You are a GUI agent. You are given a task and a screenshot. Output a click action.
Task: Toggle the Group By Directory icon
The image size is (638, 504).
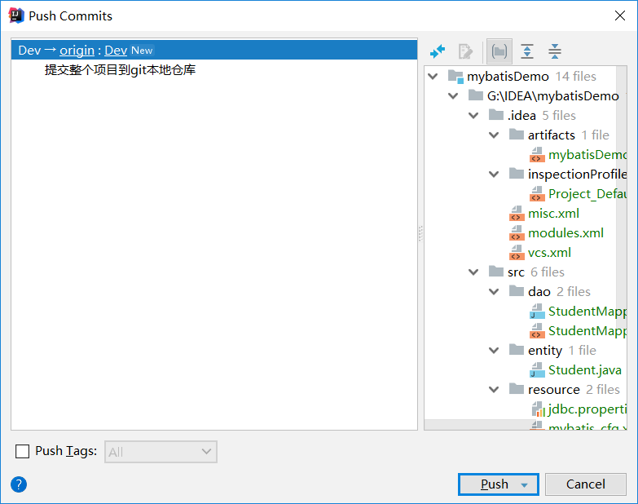[499, 51]
